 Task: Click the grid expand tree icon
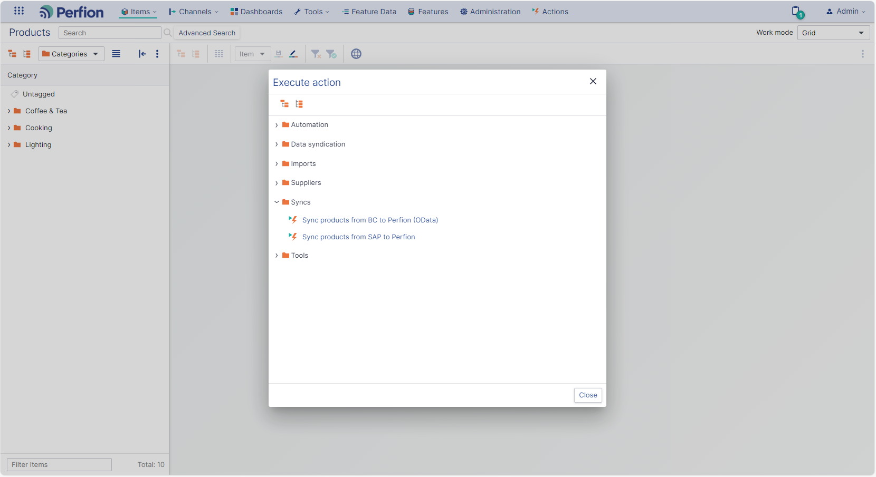coord(181,54)
